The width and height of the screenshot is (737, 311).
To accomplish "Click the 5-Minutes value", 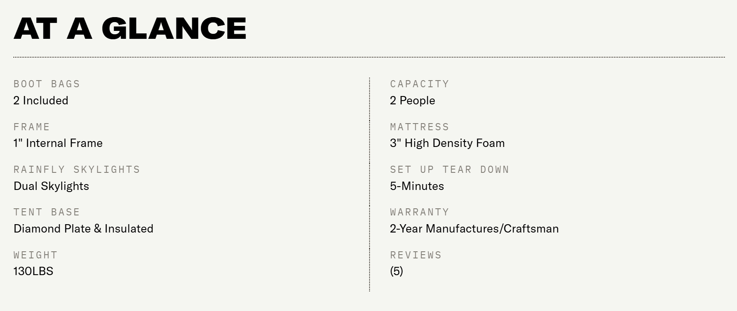I will tap(417, 186).
